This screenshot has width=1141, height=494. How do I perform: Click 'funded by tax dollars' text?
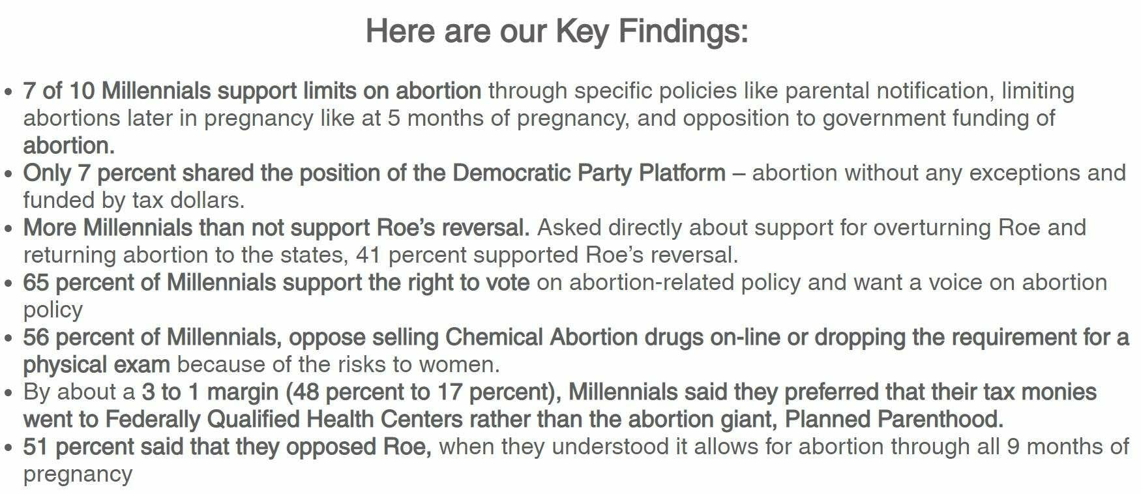(x=134, y=200)
